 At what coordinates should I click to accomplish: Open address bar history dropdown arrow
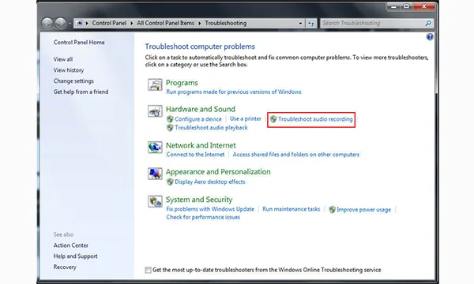click(x=300, y=23)
